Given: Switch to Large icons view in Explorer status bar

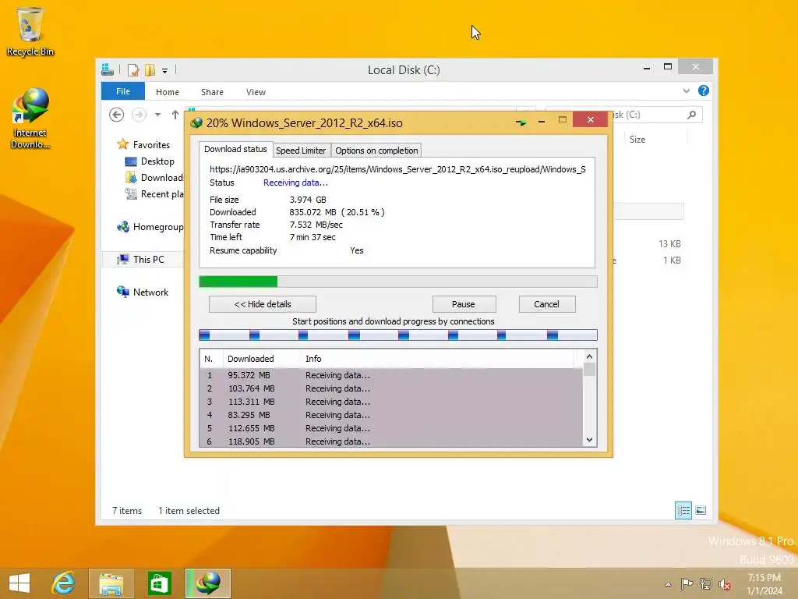Looking at the screenshot, I should 701,510.
